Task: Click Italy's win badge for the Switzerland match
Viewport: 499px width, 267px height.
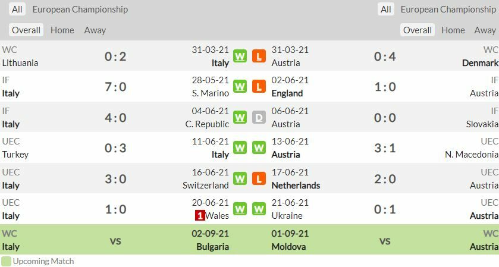Action: (x=240, y=178)
